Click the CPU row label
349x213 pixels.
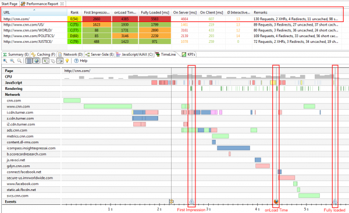tap(9, 77)
